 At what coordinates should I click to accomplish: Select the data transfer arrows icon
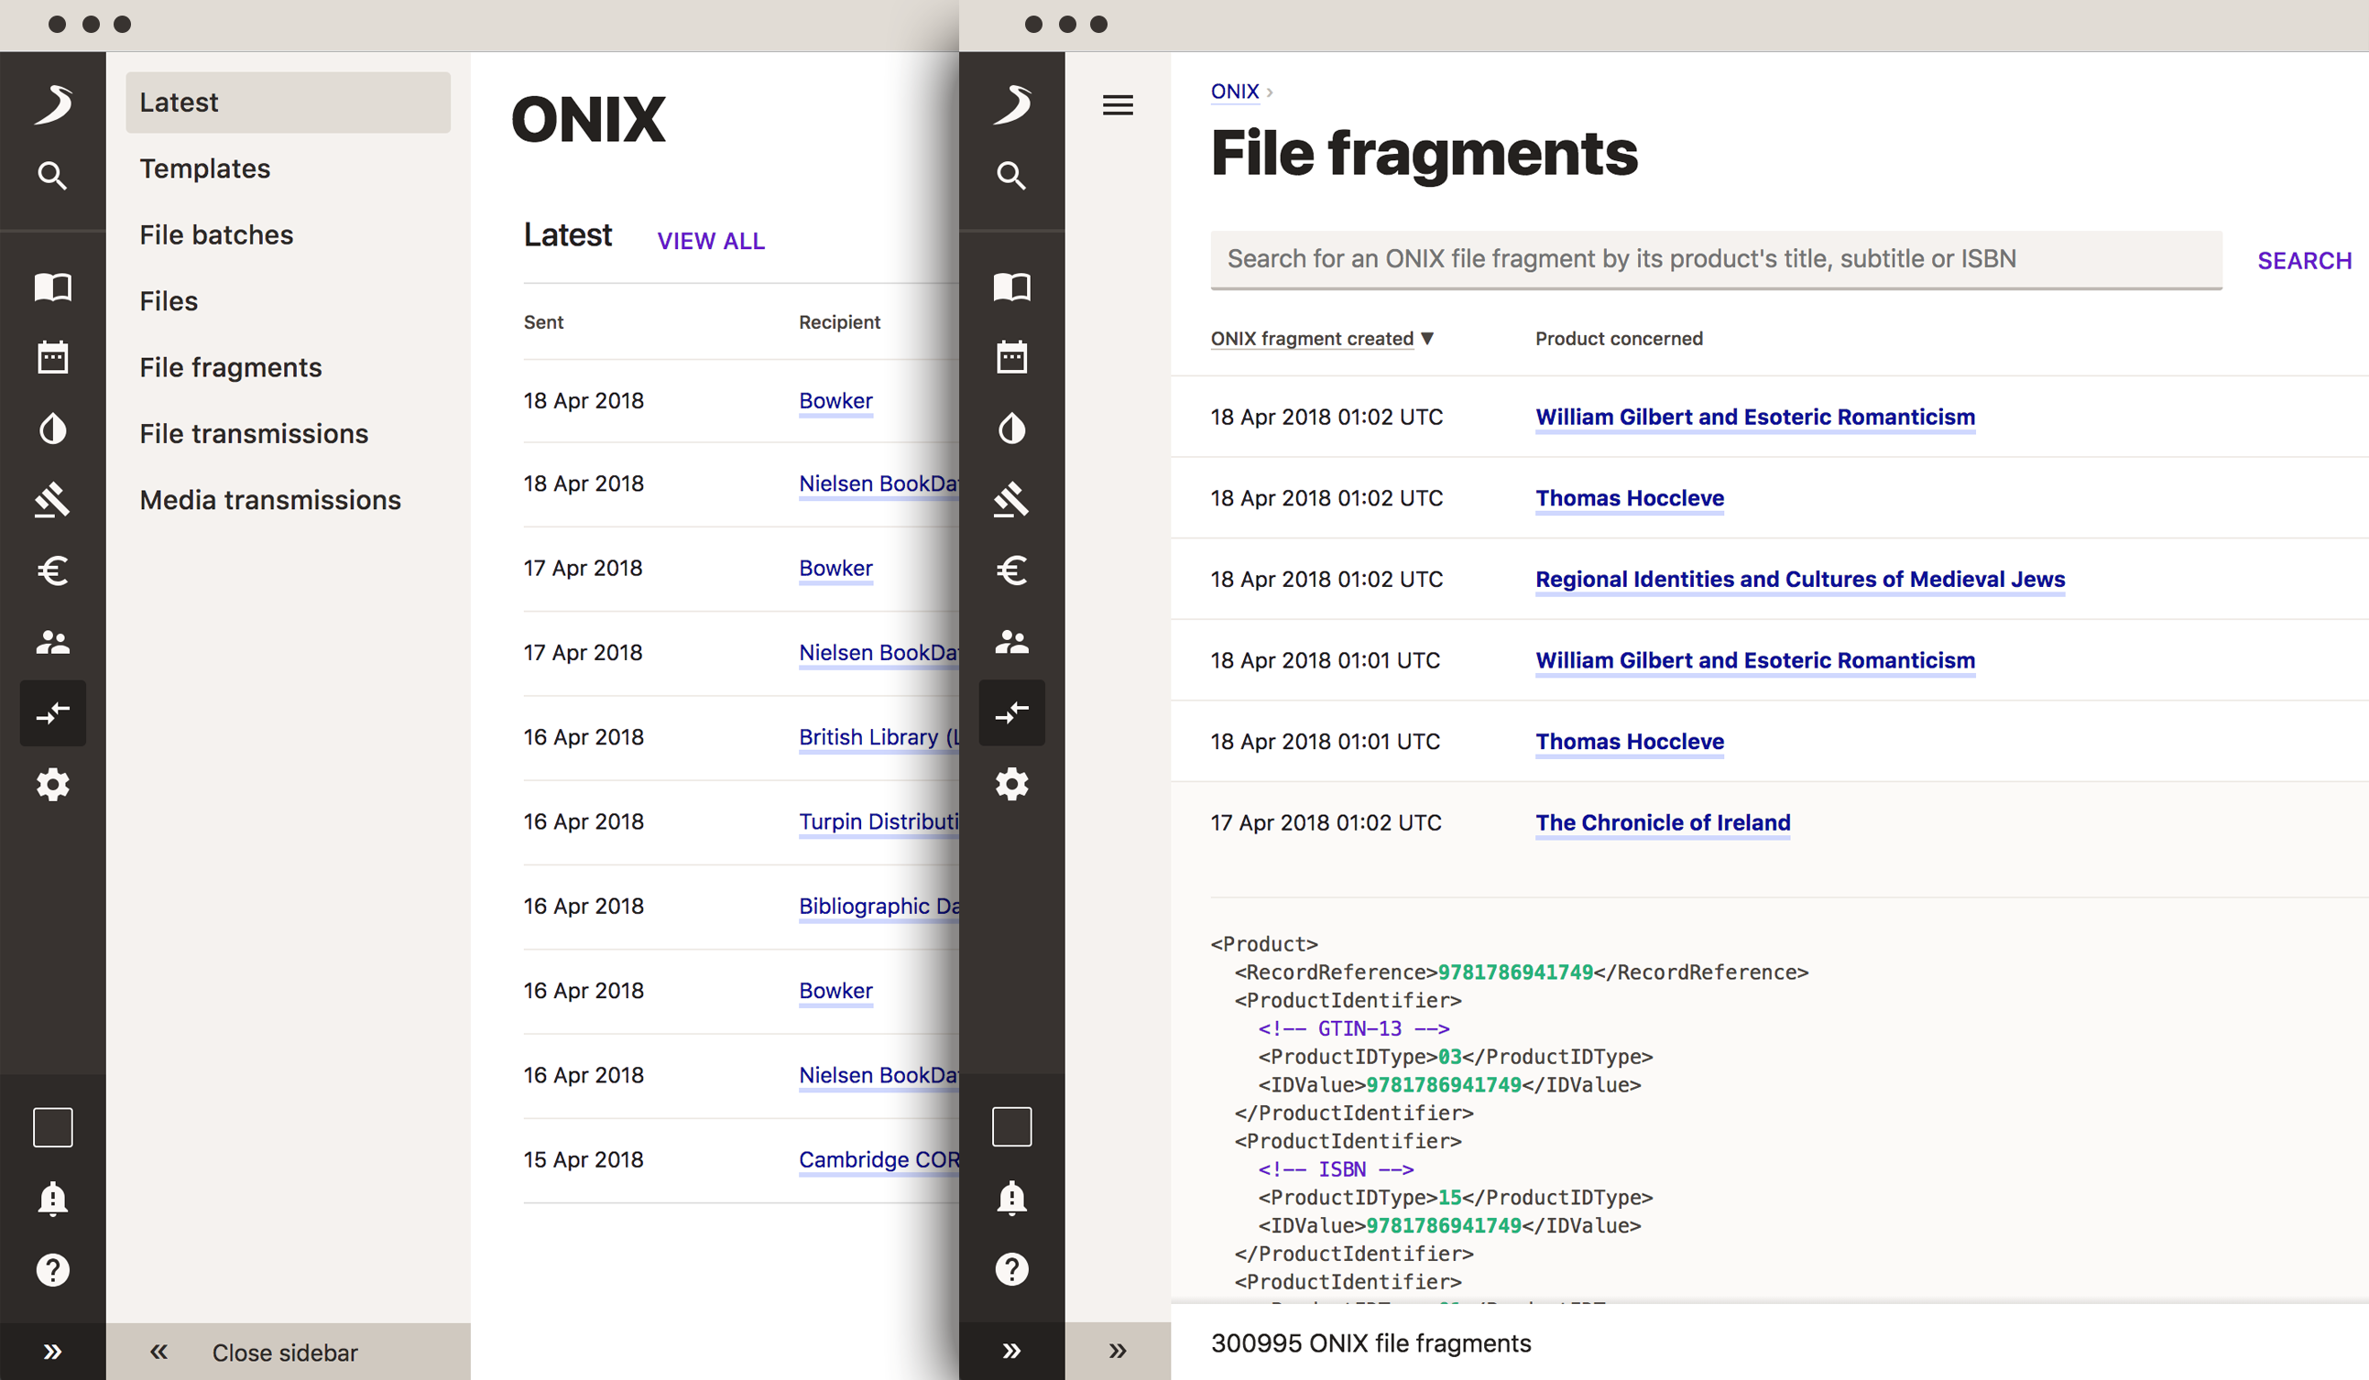(54, 713)
